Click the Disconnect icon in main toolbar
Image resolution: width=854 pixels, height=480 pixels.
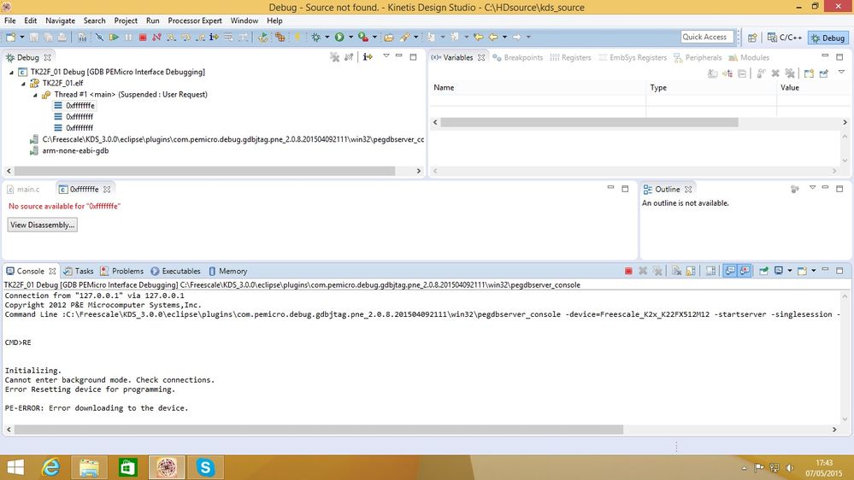[156, 37]
